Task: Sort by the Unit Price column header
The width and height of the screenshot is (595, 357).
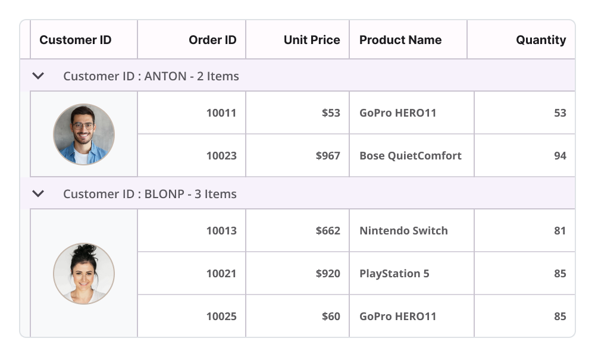Action: (312, 40)
